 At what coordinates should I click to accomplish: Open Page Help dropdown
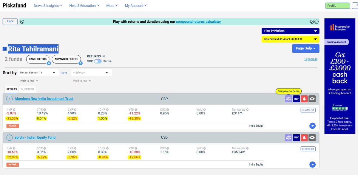(306, 48)
